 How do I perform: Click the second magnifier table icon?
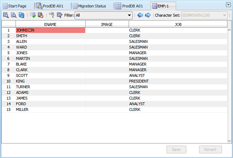pyautogui.click(x=14, y=15)
